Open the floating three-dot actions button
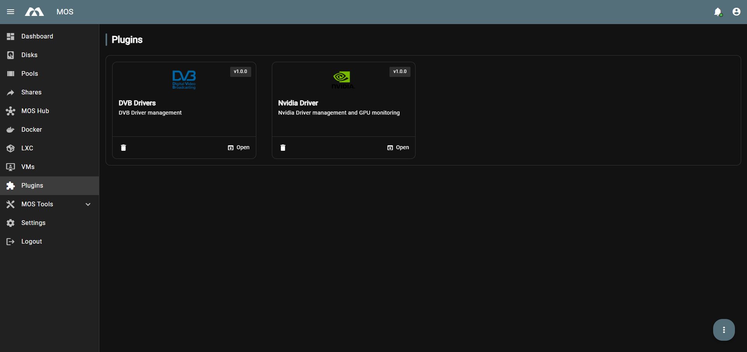The height and width of the screenshot is (352, 747). tap(724, 330)
